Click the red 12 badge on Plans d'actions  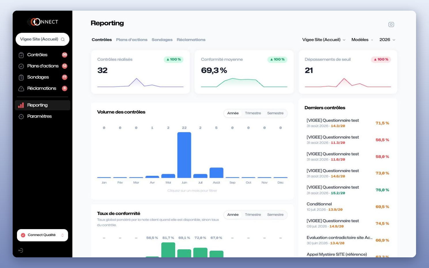(x=65, y=66)
